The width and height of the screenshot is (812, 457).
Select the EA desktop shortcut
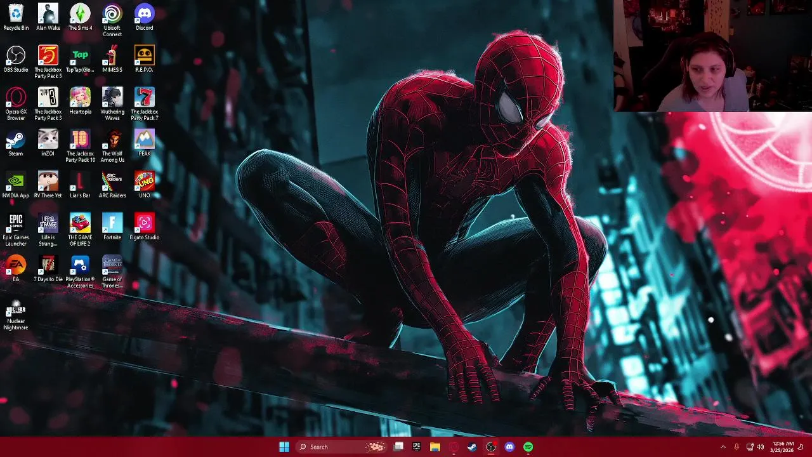coord(16,268)
